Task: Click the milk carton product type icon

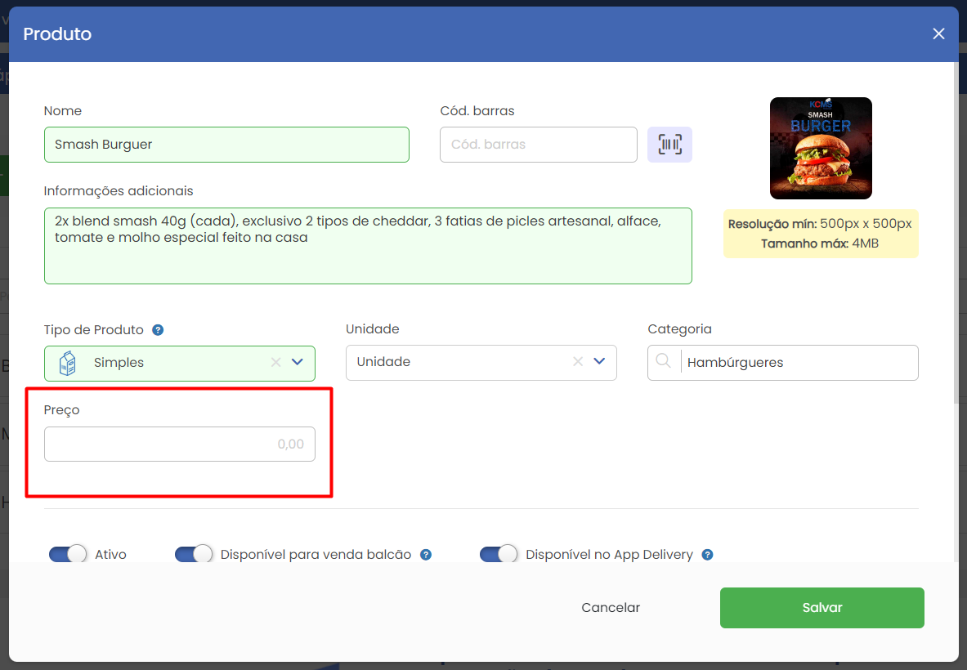Action: [67, 363]
